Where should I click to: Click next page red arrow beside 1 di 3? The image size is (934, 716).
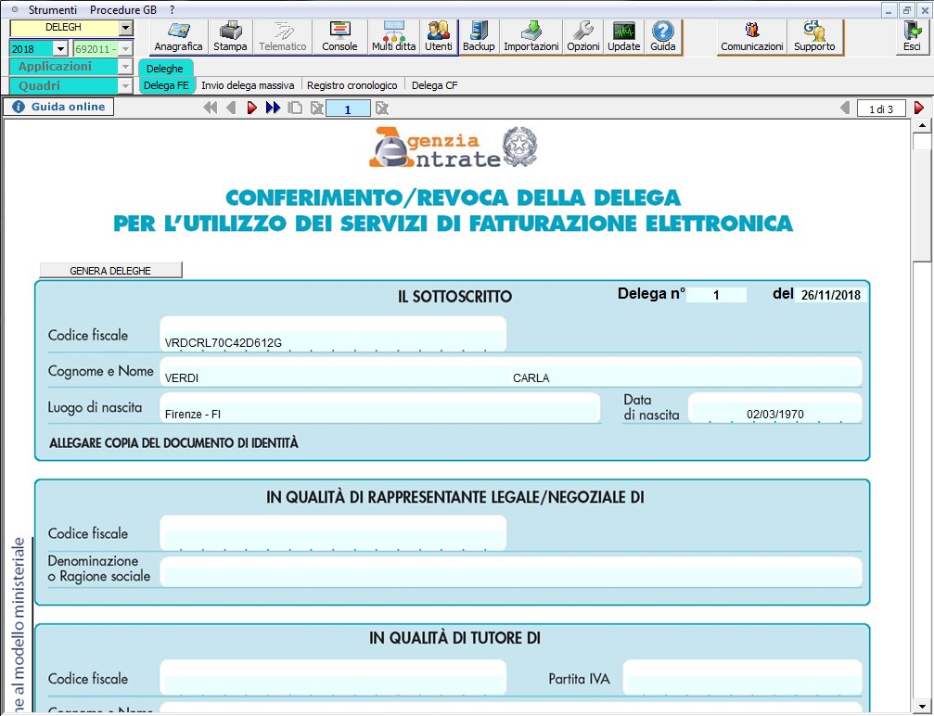pos(919,108)
